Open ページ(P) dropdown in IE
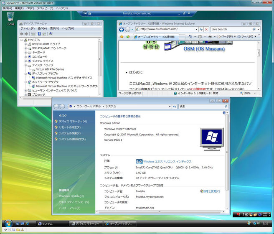 [226, 36]
